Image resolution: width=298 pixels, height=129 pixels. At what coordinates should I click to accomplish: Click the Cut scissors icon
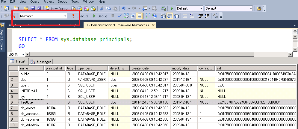[102, 8]
